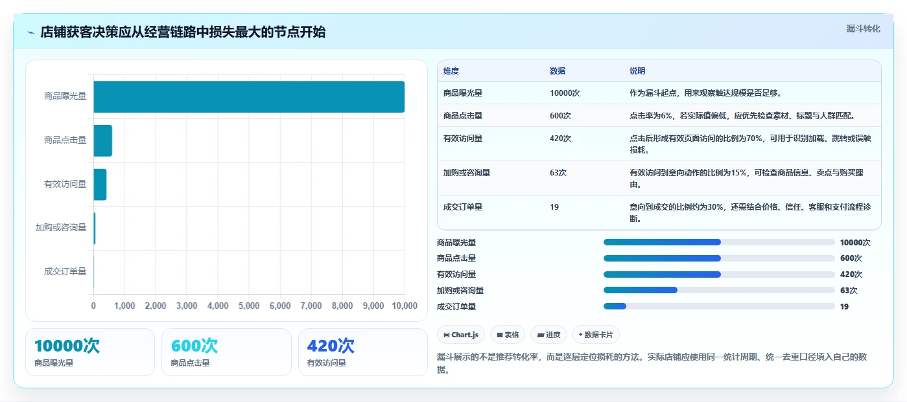This screenshot has width=907, height=402.
Task: Click the 加购或咨询量 bar in the chart
Action: pyautogui.click(x=95, y=228)
